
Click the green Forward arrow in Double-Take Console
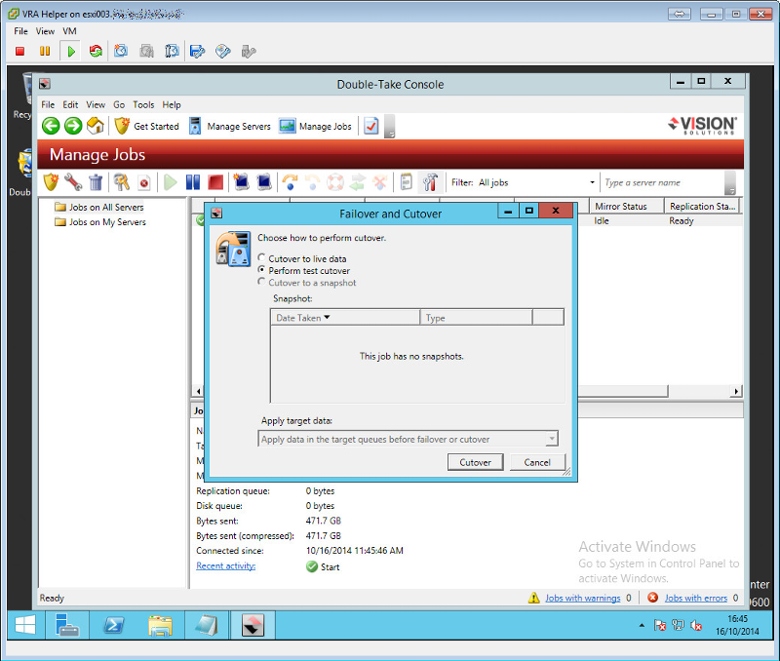pos(73,126)
